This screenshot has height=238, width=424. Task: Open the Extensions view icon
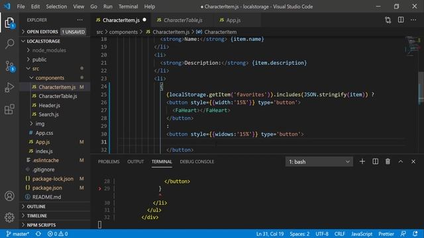[x=9, y=109]
